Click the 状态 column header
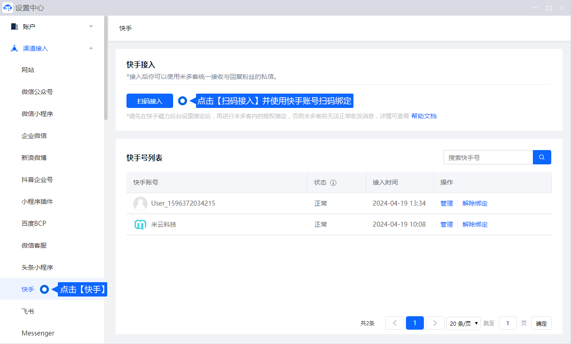Image resolution: width=571 pixels, height=344 pixels. tap(320, 183)
